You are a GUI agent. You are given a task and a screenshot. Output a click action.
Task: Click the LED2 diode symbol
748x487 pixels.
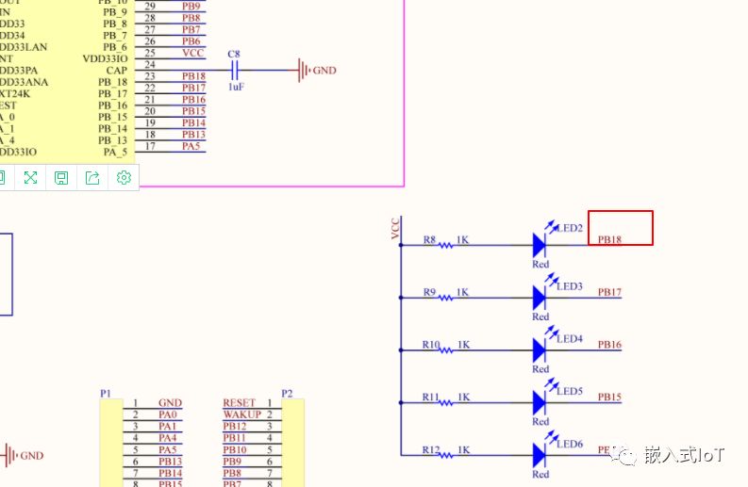540,245
